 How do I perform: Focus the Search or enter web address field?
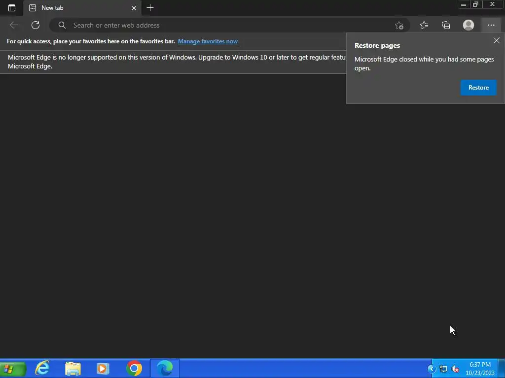[229, 25]
